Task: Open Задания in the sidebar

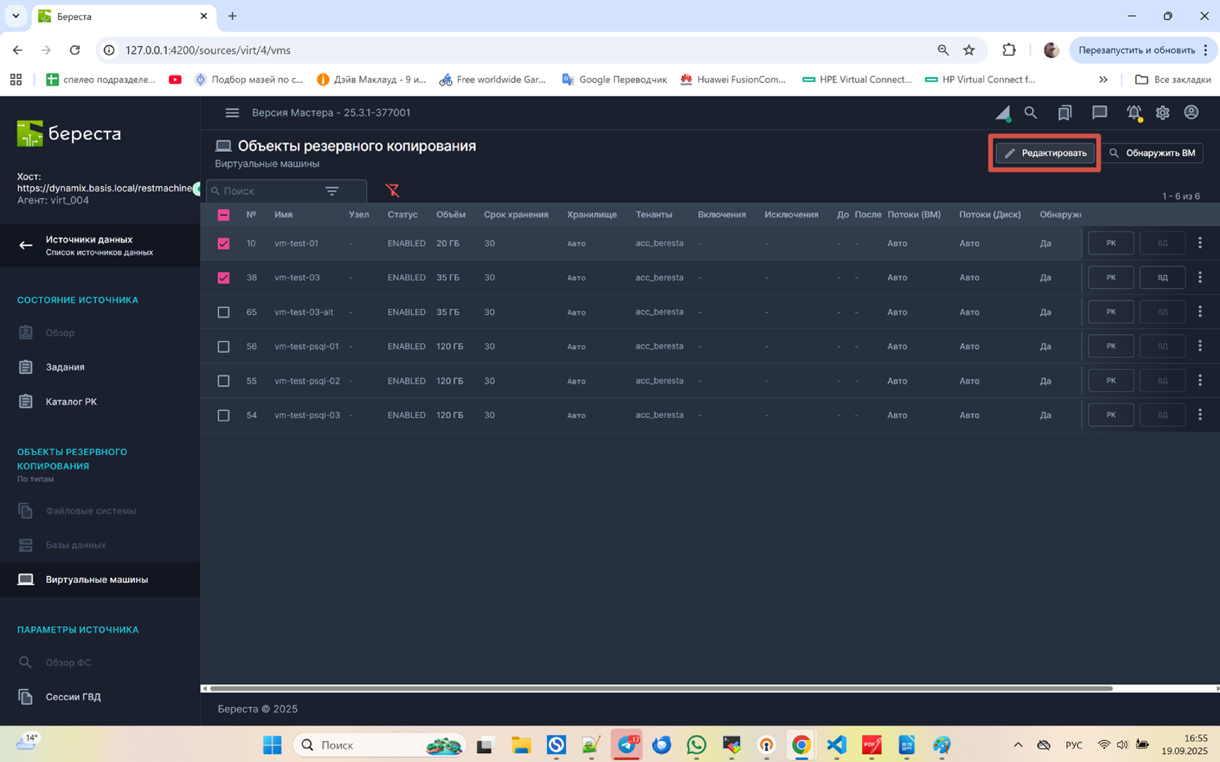Action: click(x=65, y=367)
